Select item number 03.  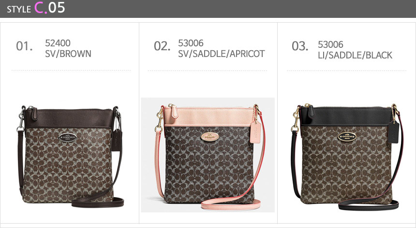click(x=300, y=46)
